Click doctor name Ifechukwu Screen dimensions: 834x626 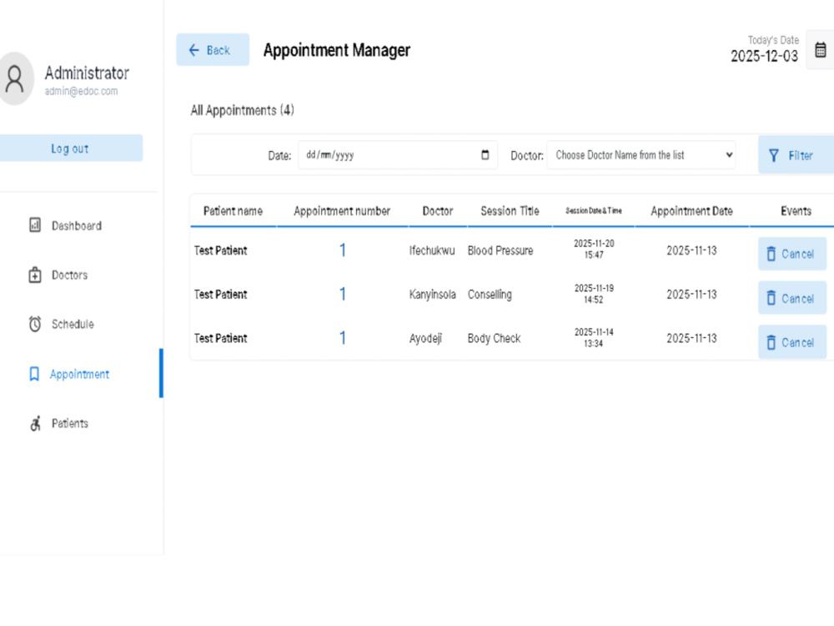tap(432, 250)
